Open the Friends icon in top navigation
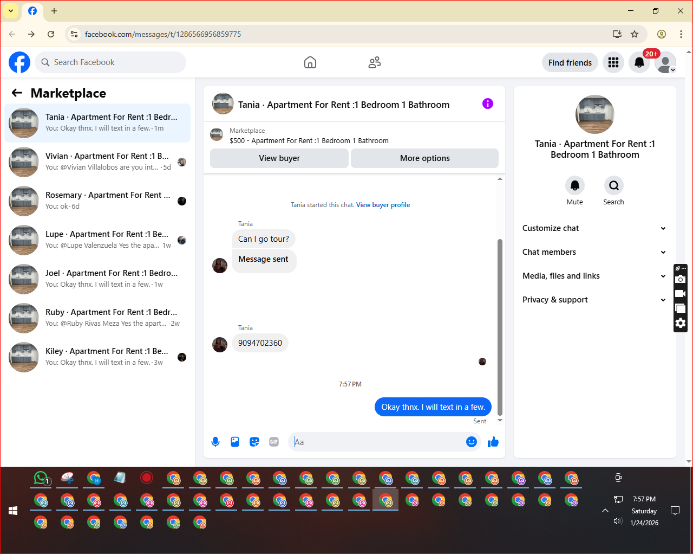 [375, 62]
